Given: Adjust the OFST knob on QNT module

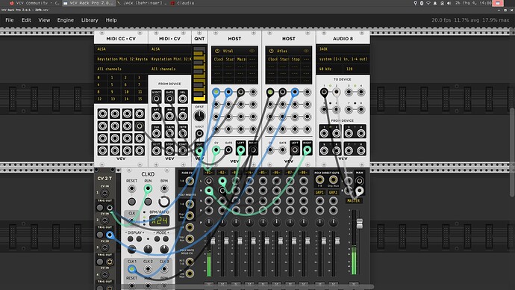Looking at the screenshot, I should click(x=199, y=116).
